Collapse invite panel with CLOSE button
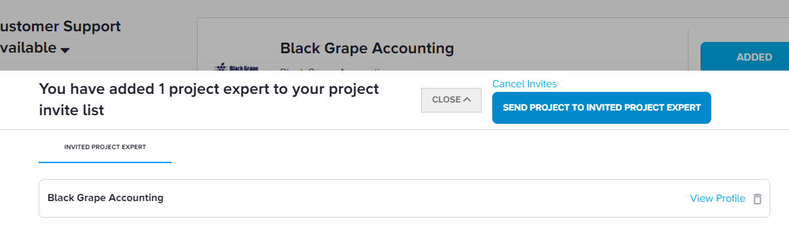Image resolution: width=789 pixels, height=243 pixels. 451,100
